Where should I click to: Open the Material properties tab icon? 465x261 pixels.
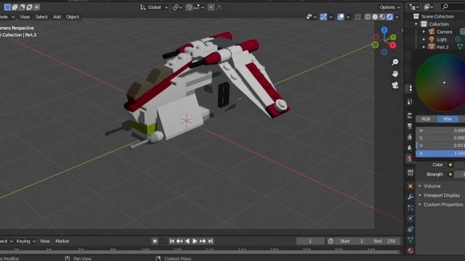coord(411,251)
